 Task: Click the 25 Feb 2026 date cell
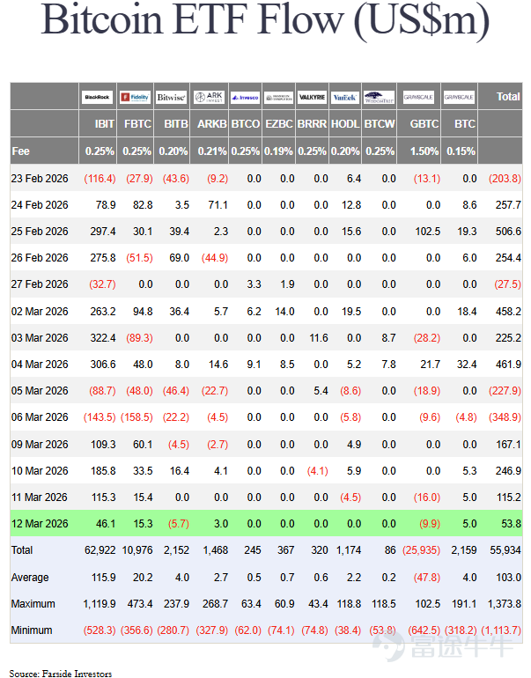tap(40, 232)
